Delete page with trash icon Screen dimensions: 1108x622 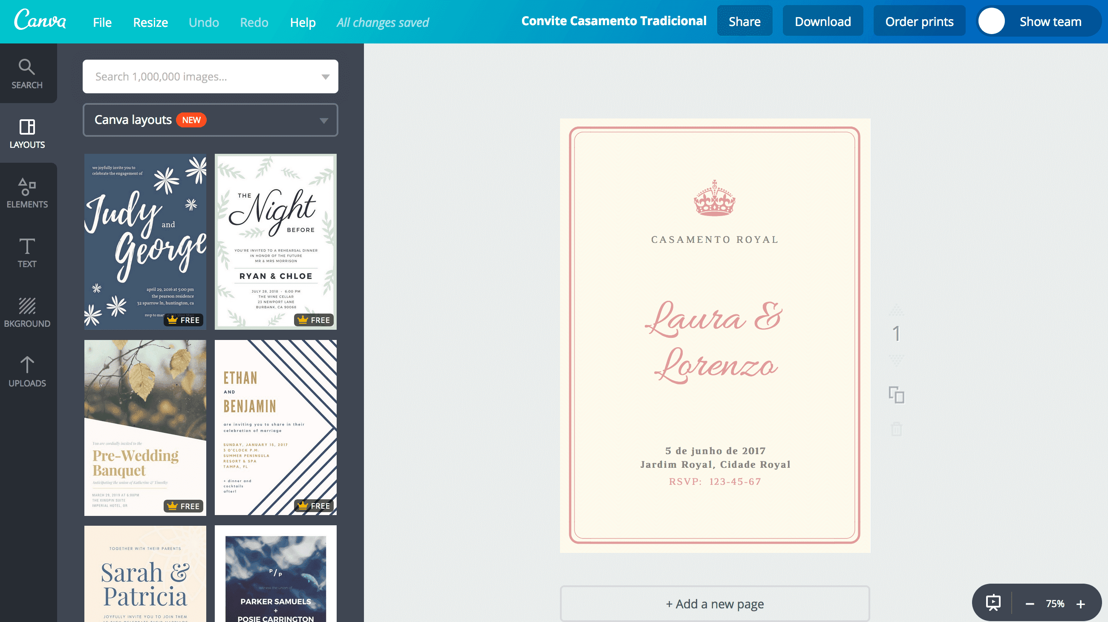pyautogui.click(x=896, y=429)
